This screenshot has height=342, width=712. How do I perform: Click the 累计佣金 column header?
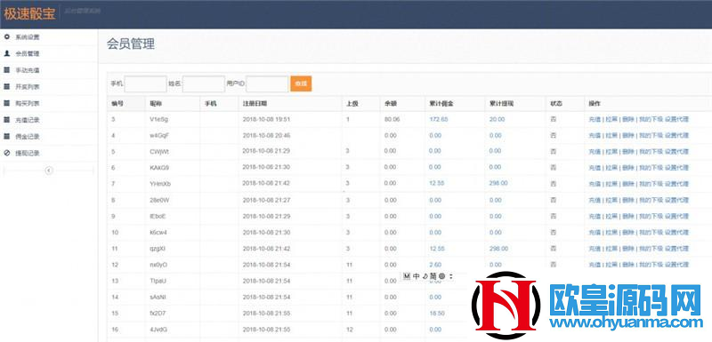tap(441, 103)
